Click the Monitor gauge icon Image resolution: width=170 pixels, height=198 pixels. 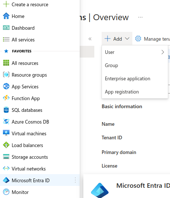[x=6, y=192]
